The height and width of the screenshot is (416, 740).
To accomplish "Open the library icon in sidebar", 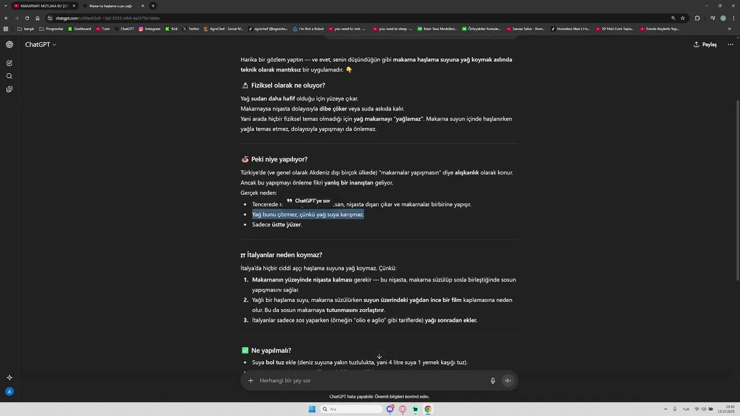I will (x=9, y=90).
